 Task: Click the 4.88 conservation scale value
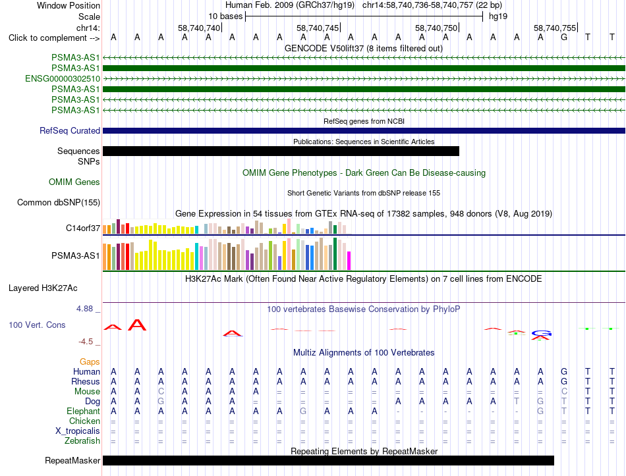[84, 308]
